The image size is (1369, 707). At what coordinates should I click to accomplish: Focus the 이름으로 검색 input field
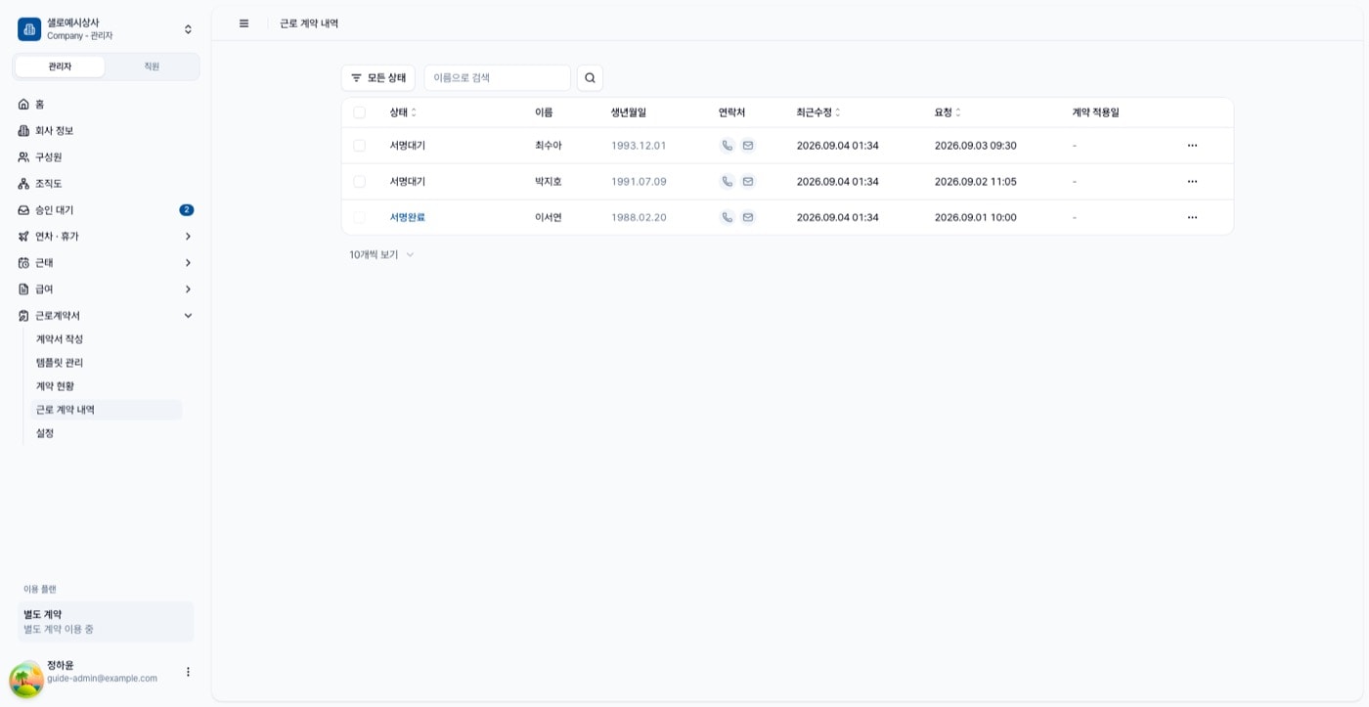point(497,78)
